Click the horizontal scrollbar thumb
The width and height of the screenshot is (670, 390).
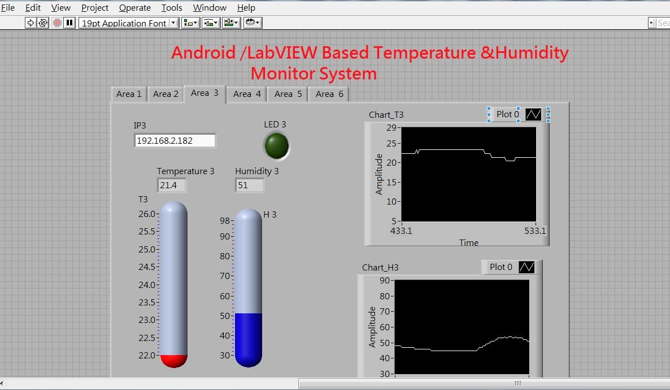pos(484,384)
